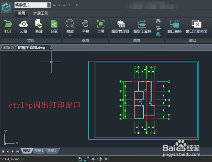
Task: Click the 图层 ribbon group label
Action: pyautogui.click(x=137, y=41)
